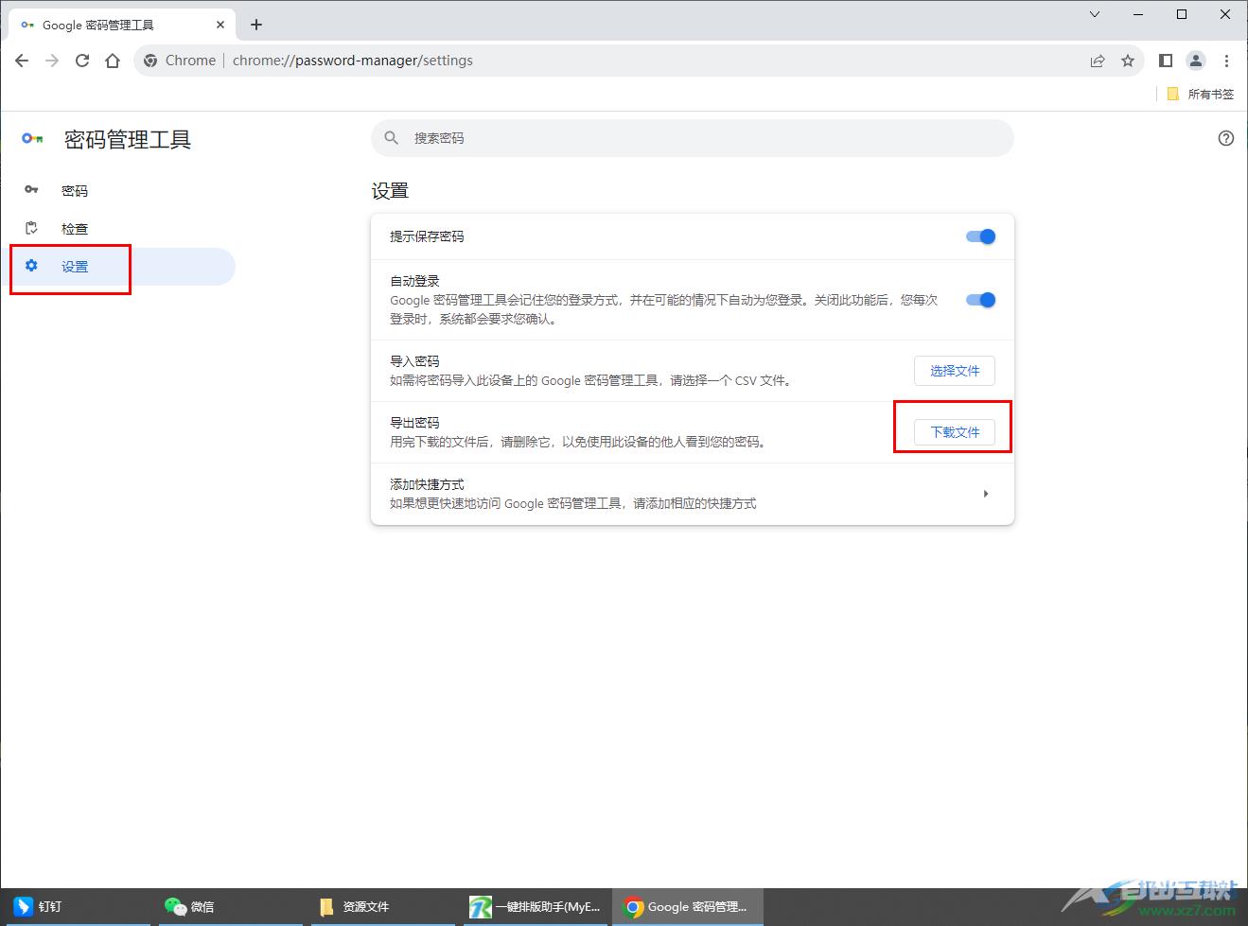Open 一键排版助手 from taskbar

(x=537, y=907)
